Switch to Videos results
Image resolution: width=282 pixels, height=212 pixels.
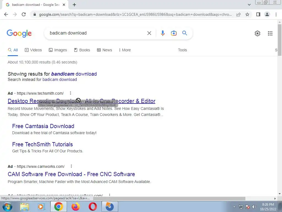(33, 50)
